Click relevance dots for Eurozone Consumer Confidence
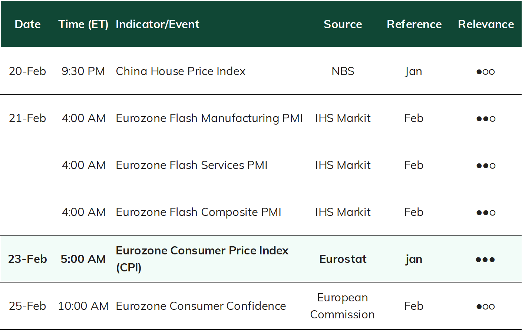 coord(486,307)
